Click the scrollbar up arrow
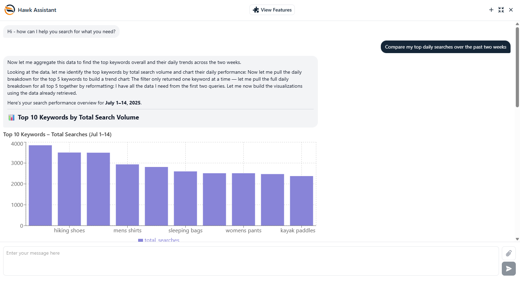This screenshot has height=284, width=520. click(517, 24)
